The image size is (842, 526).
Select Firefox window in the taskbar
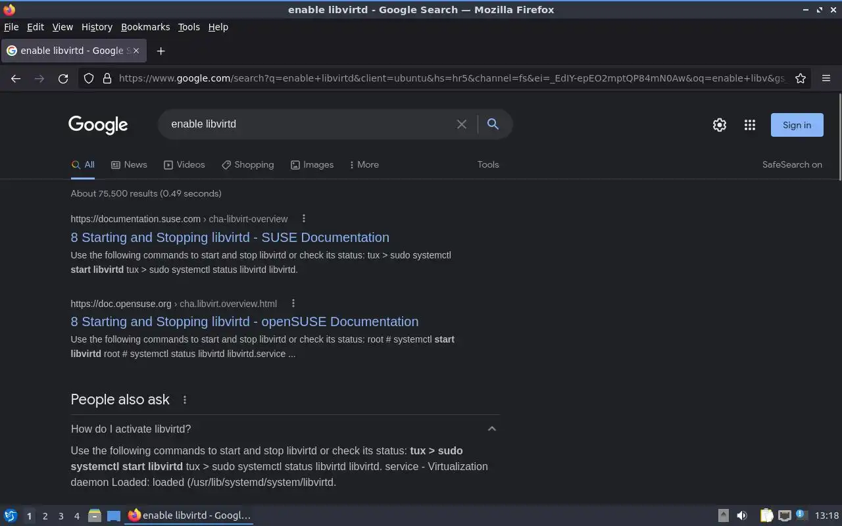click(x=189, y=515)
